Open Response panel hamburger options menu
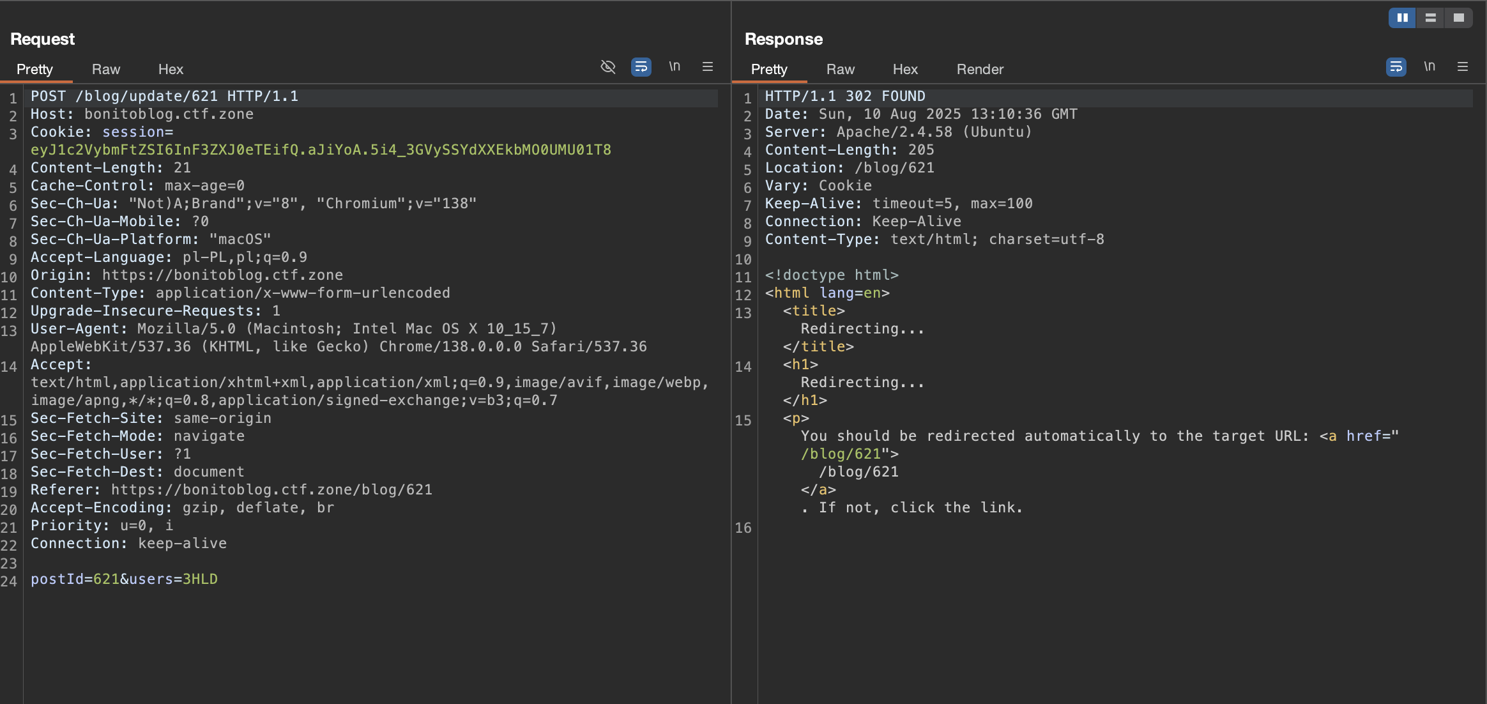 coord(1463,66)
